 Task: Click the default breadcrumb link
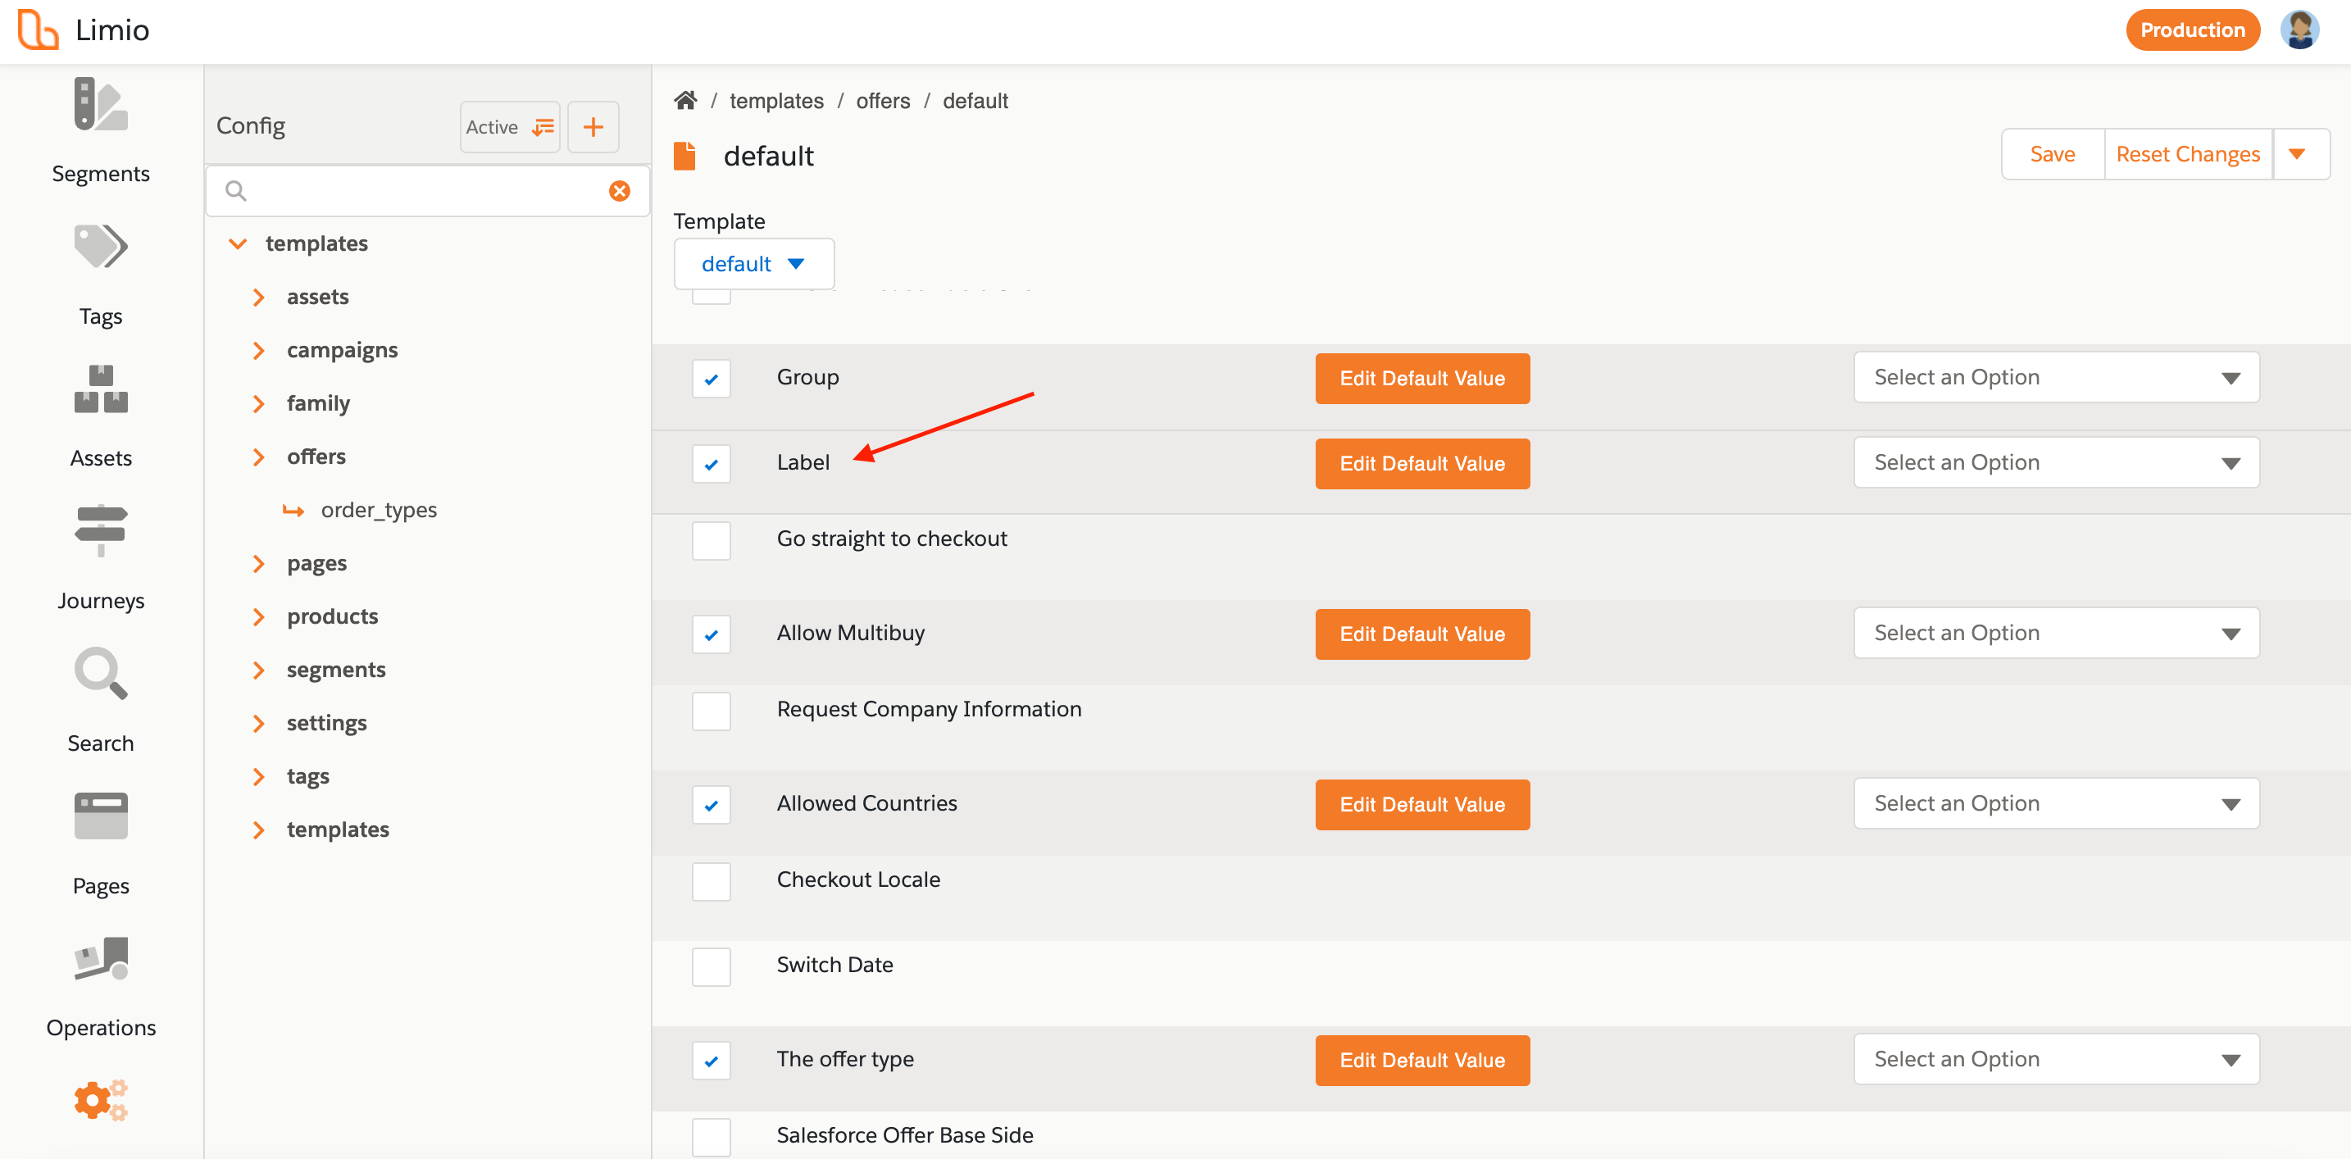(x=975, y=100)
